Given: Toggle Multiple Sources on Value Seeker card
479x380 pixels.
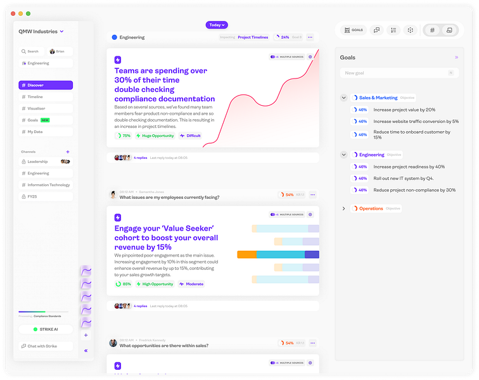Looking at the screenshot, I should pyautogui.click(x=287, y=215).
